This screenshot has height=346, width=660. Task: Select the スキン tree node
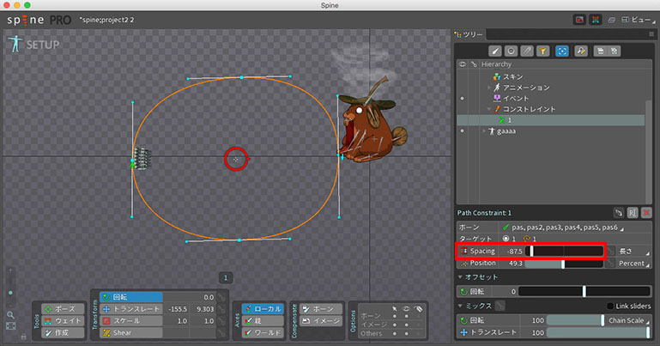point(513,76)
